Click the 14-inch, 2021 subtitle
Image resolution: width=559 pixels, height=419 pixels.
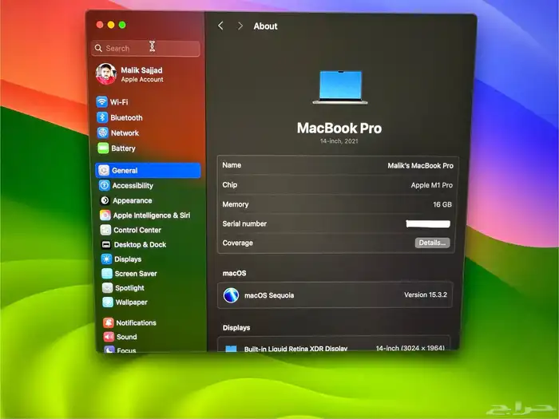pyautogui.click(x=339, y=141)
